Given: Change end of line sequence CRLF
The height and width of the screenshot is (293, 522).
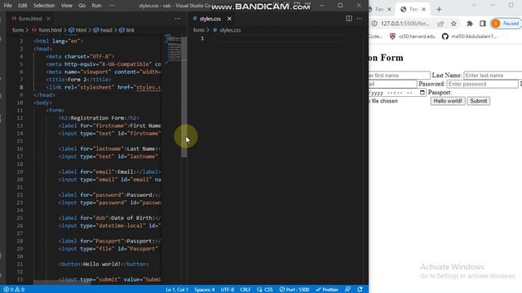Looking at the screenshot, I should (x=246, y=290).
